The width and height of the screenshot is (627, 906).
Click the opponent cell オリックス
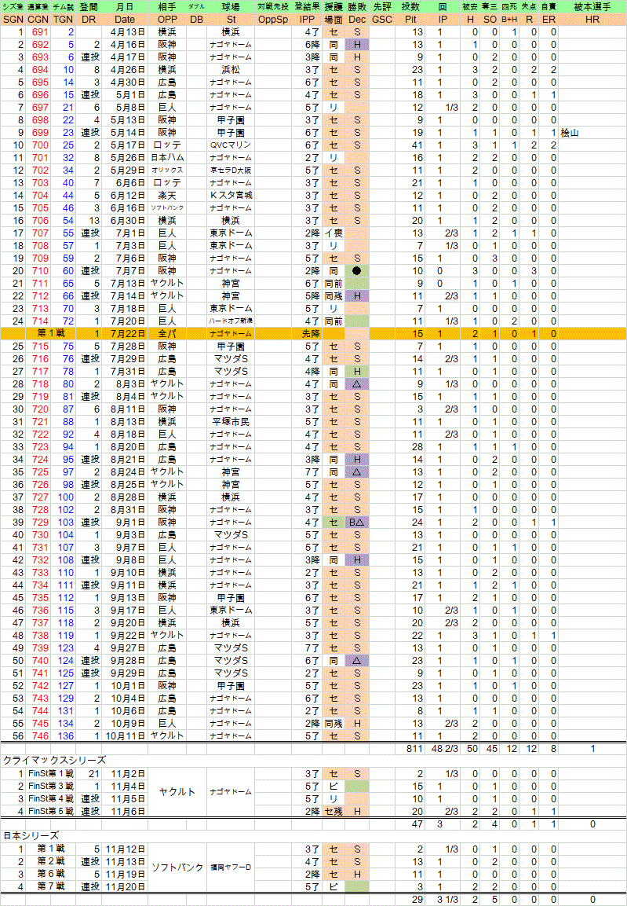167,171
